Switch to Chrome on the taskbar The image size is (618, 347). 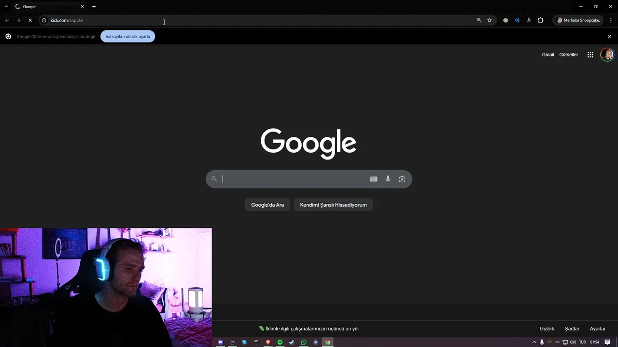[x=328, y=342]
